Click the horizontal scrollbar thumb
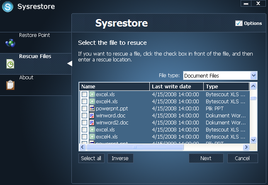 click(134, 147)
